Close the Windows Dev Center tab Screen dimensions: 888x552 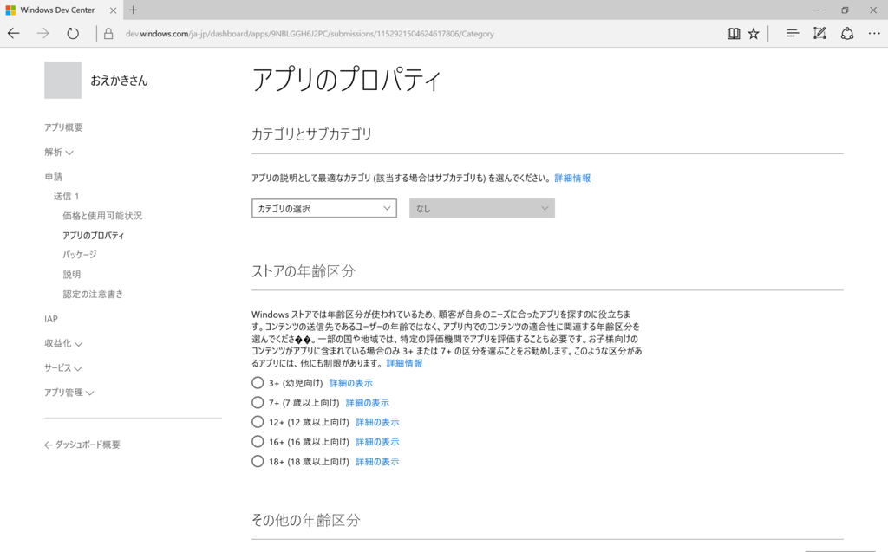pos(113,10)
